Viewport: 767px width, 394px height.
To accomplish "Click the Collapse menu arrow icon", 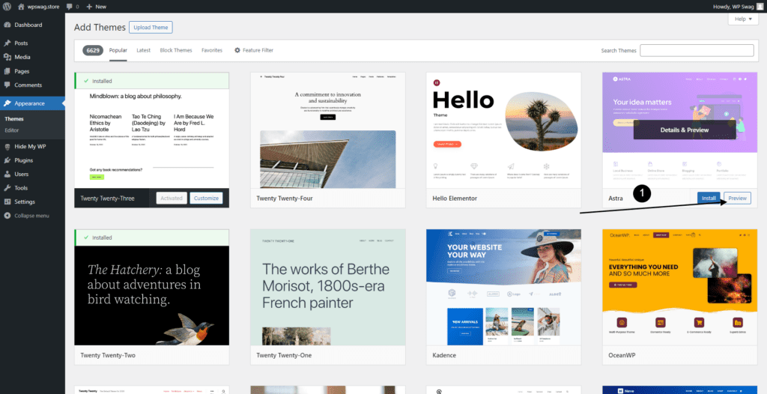I will point(7,216).
